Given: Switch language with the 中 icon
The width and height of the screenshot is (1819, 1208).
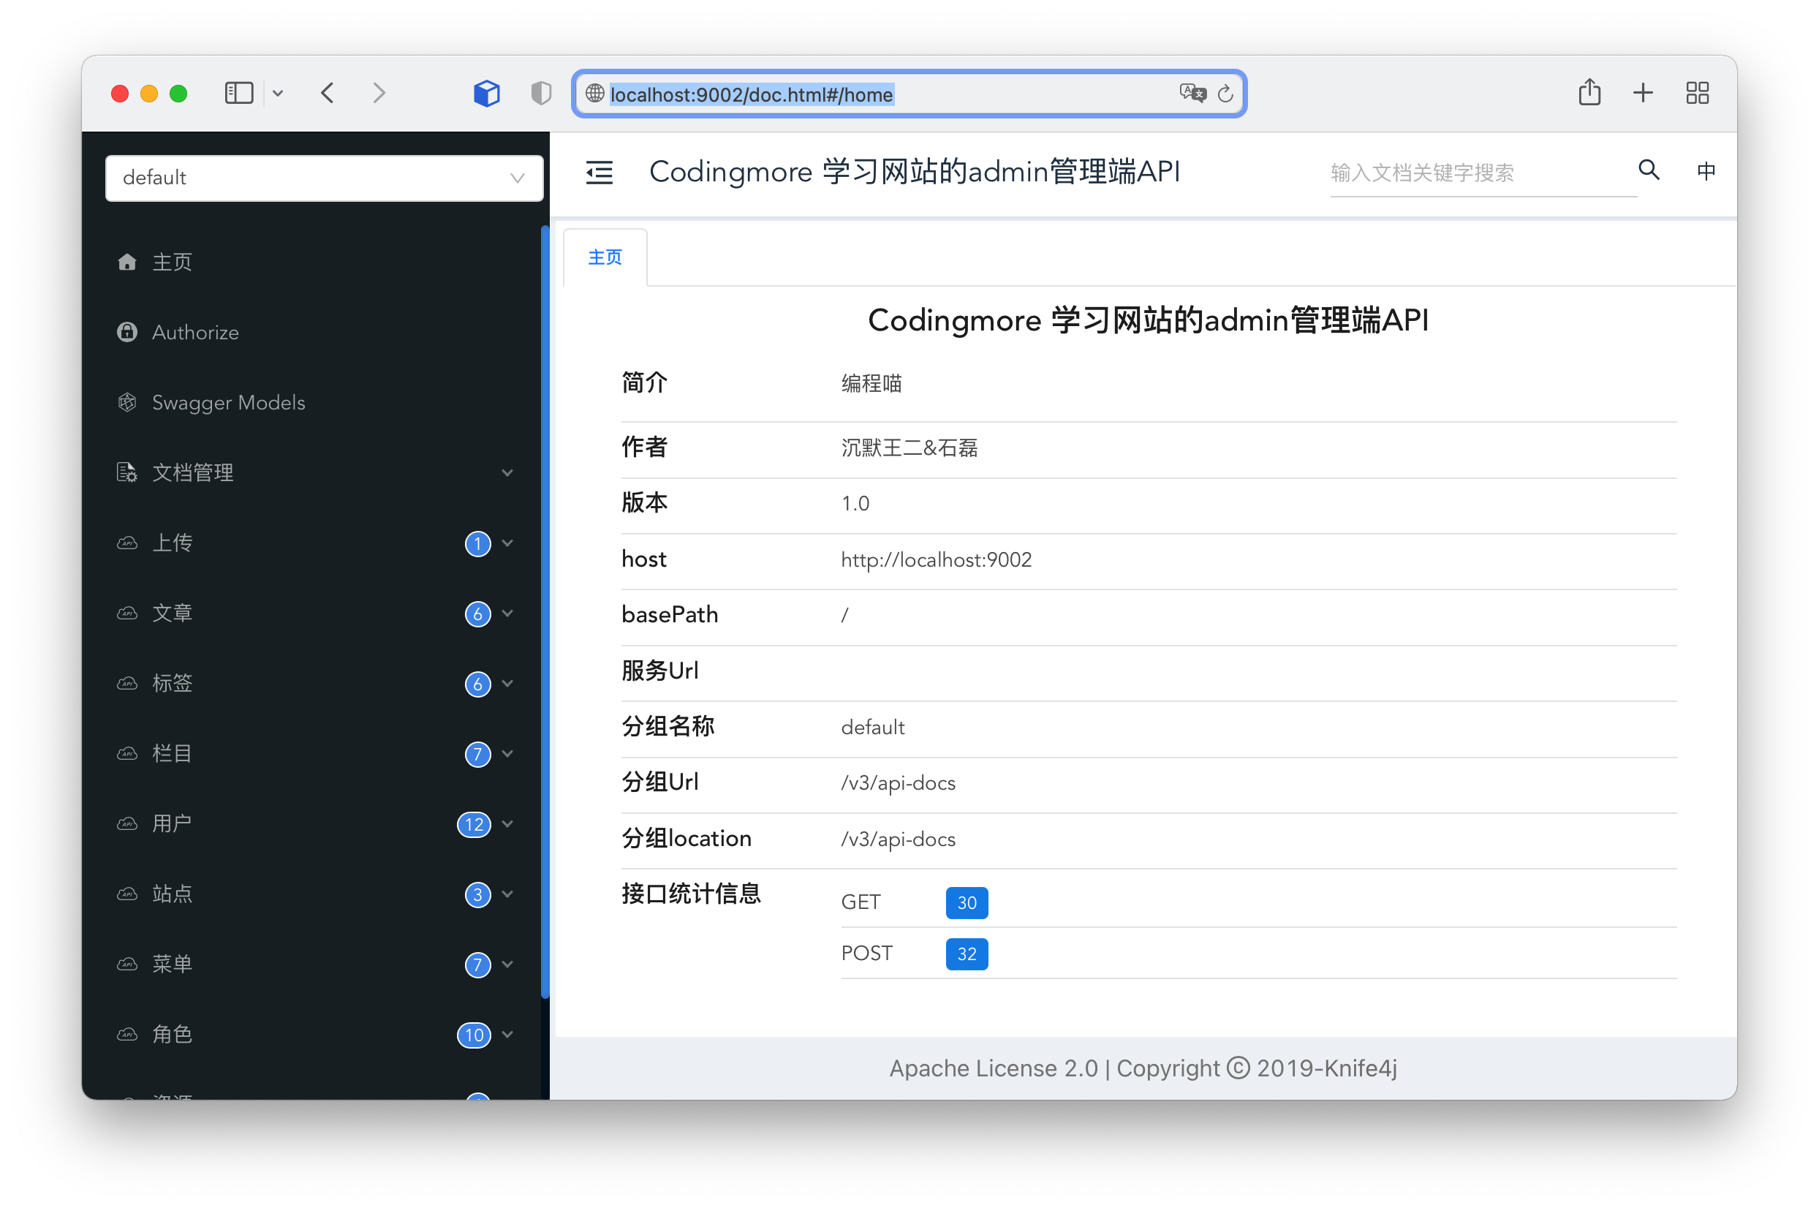Looking at the screenshot, I should pos(1706,171).
